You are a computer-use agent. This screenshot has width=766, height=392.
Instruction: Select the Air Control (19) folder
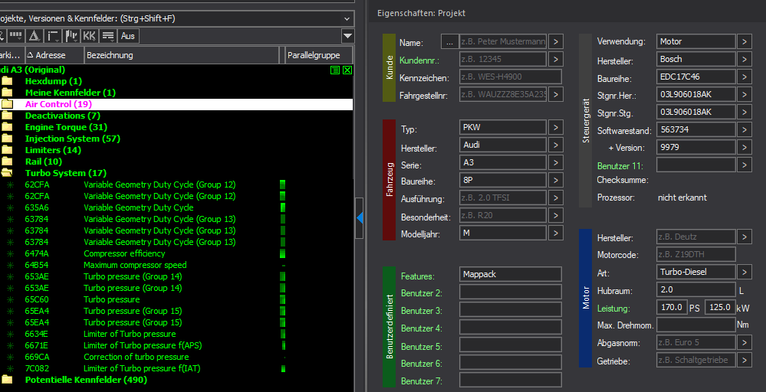click(x=58, y=104)
